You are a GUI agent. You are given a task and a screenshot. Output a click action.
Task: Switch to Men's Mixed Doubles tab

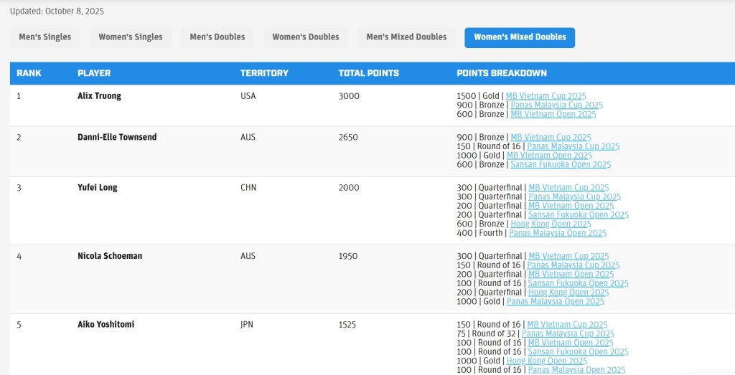click(406, 37)
